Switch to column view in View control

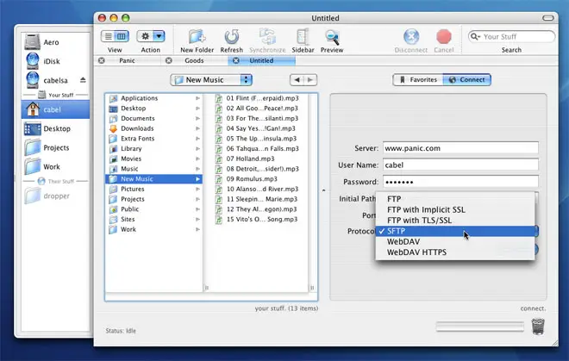pyautogui.click(x=122, y=36)
